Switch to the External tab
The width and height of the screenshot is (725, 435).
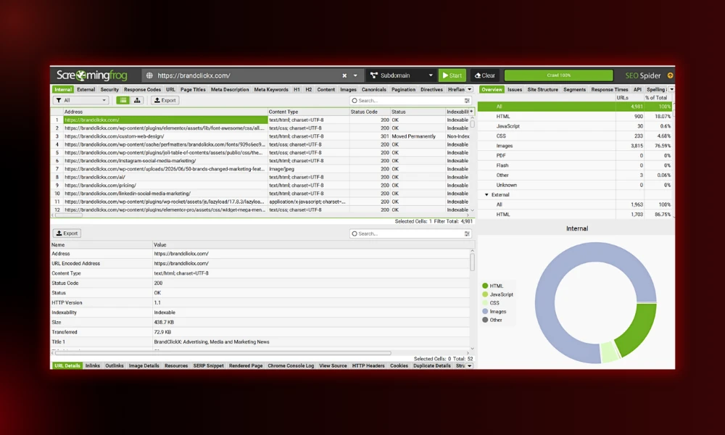coord(86,90)
